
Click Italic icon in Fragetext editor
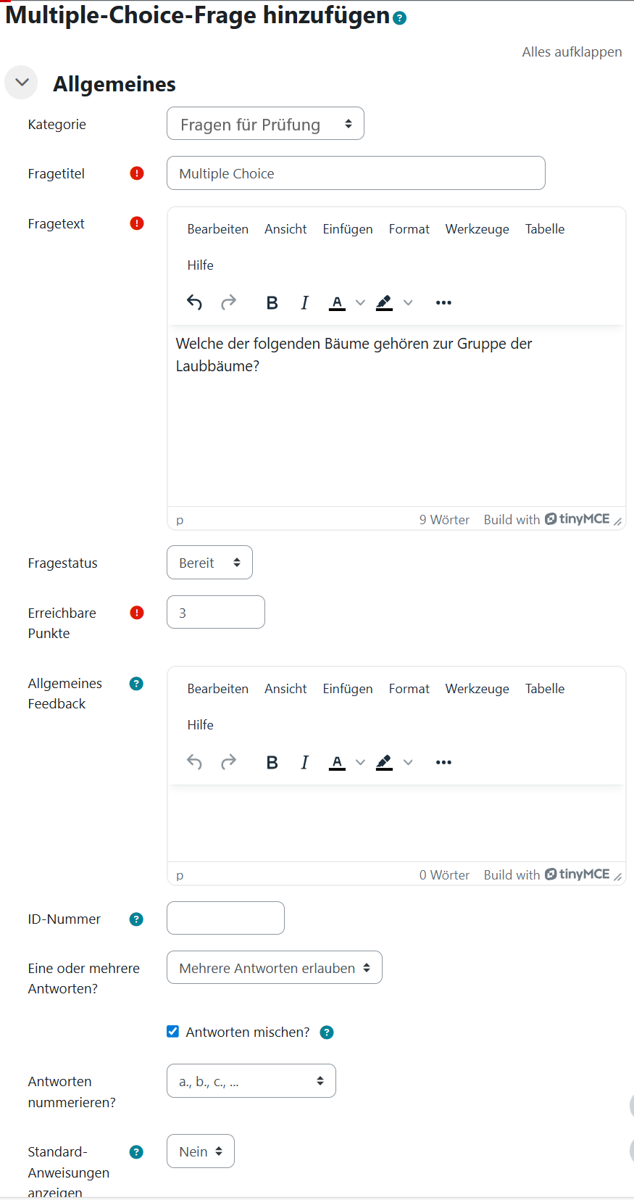[304, 303]
